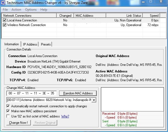Uncheck the Local Area Connection checkbox
Image resolution: width=168 pixels, height=132 pixels.
point(4,20)
